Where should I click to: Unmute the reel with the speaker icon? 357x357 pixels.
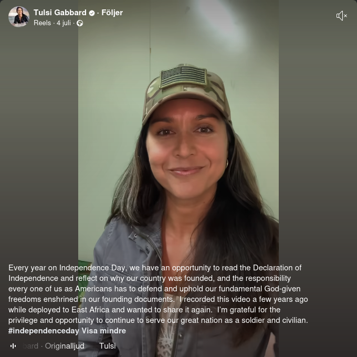pos(342,16)
